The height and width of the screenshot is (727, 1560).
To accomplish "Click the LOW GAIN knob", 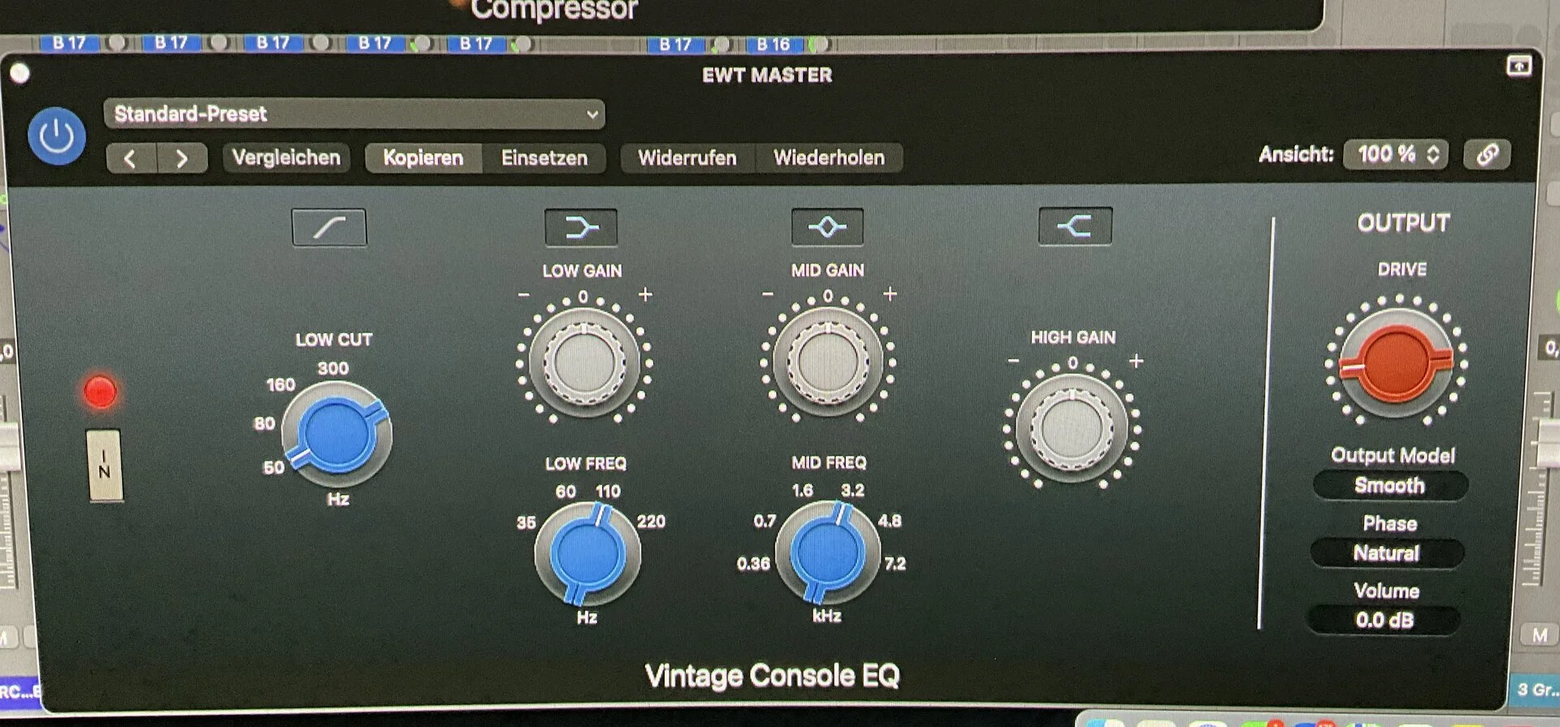I will coord(584,361).
